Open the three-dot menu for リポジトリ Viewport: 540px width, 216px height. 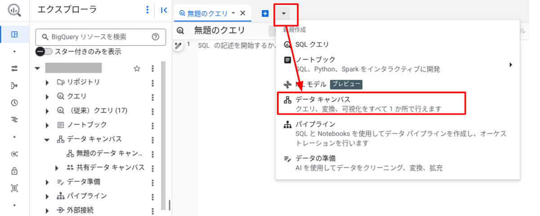153,83
